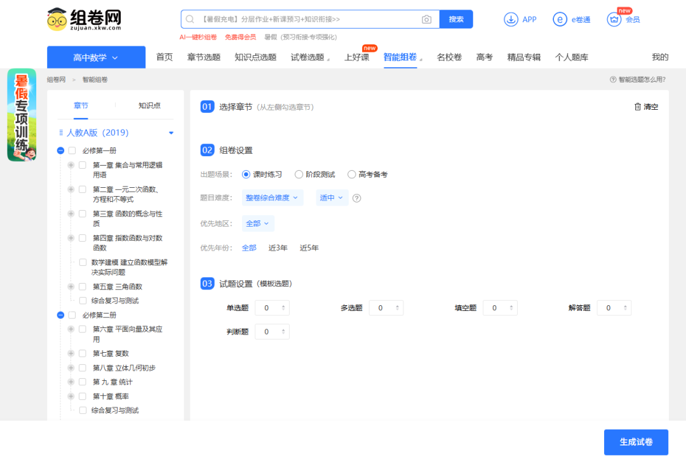Expand the 第八章 立体几何初步 tree node

pos(72,367)
